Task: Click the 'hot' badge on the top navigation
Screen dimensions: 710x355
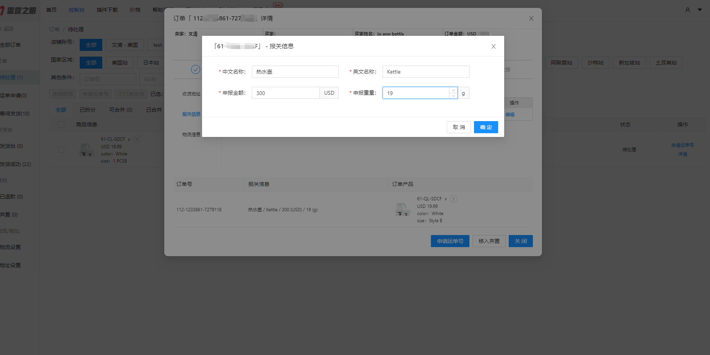Action: point(278,5)
